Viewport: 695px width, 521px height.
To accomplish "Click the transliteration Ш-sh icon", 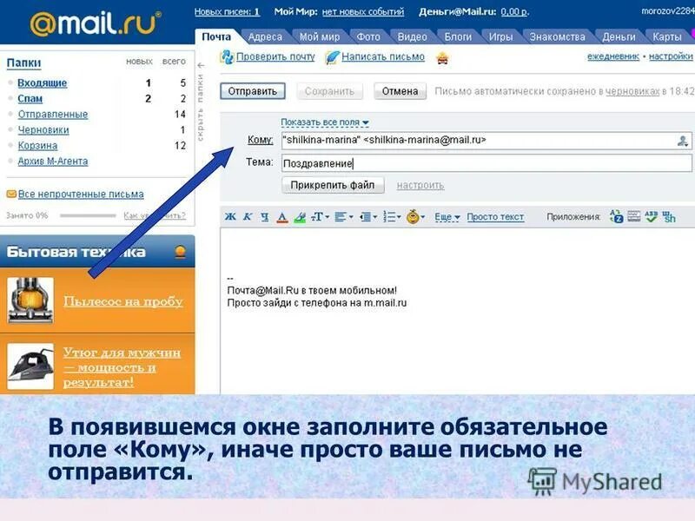I will click(x=669, y=216).
